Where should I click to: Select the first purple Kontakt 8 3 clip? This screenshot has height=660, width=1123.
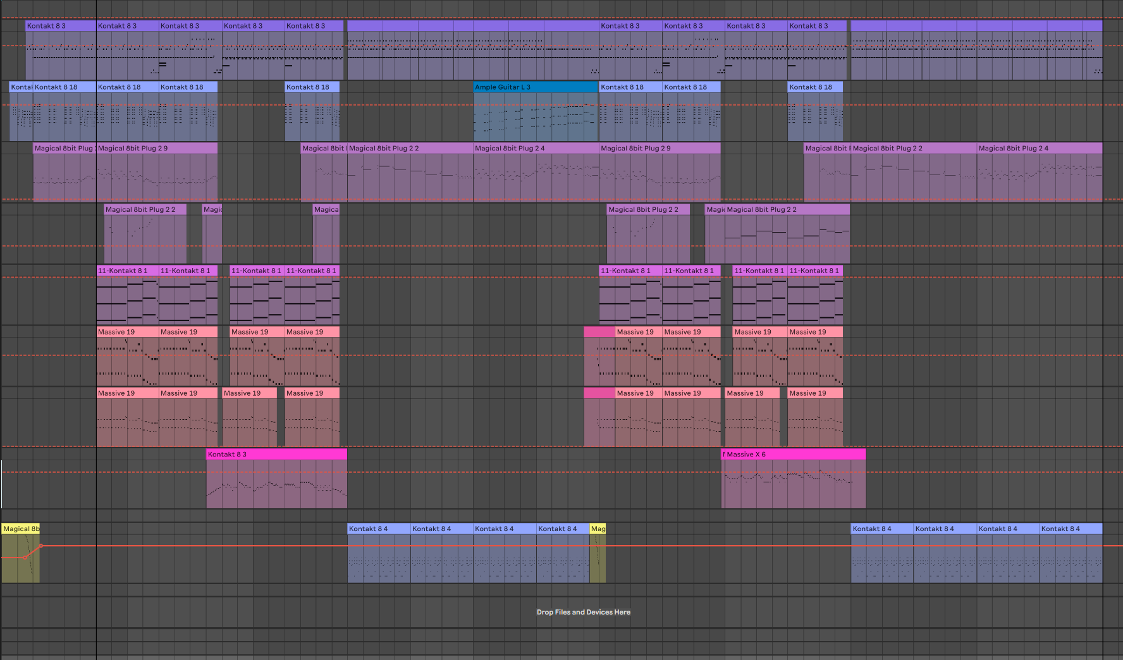click(x=61, y=50)
